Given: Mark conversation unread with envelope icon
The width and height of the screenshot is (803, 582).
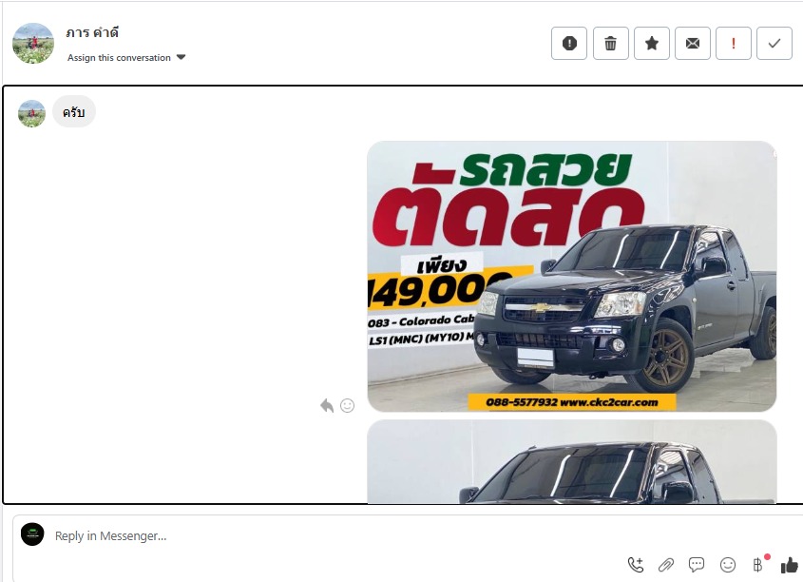Looking at the screenshot, I should pyautogui.click(x=693, y=44).
